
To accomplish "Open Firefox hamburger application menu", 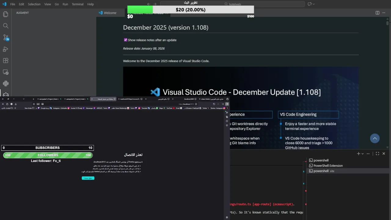I will click(x=3, y=104).
